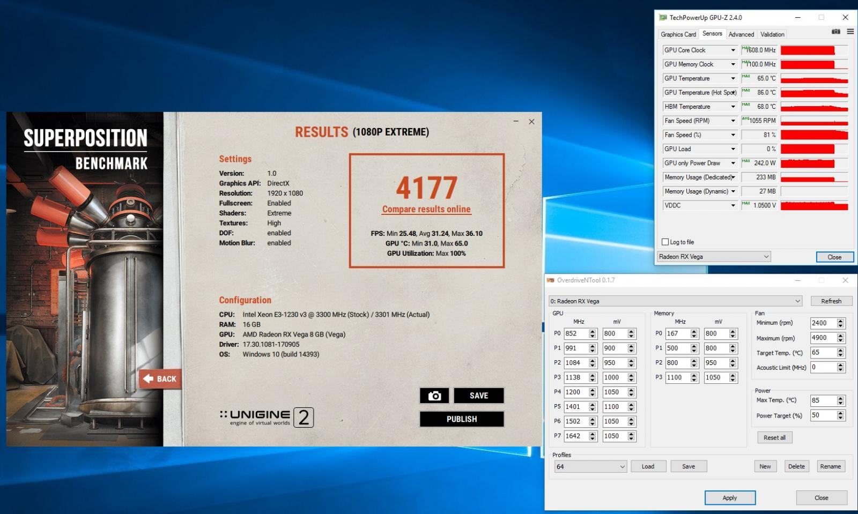
Task: Adjust the Acoustic Limit (MHz) stepper
Action: 841,367
